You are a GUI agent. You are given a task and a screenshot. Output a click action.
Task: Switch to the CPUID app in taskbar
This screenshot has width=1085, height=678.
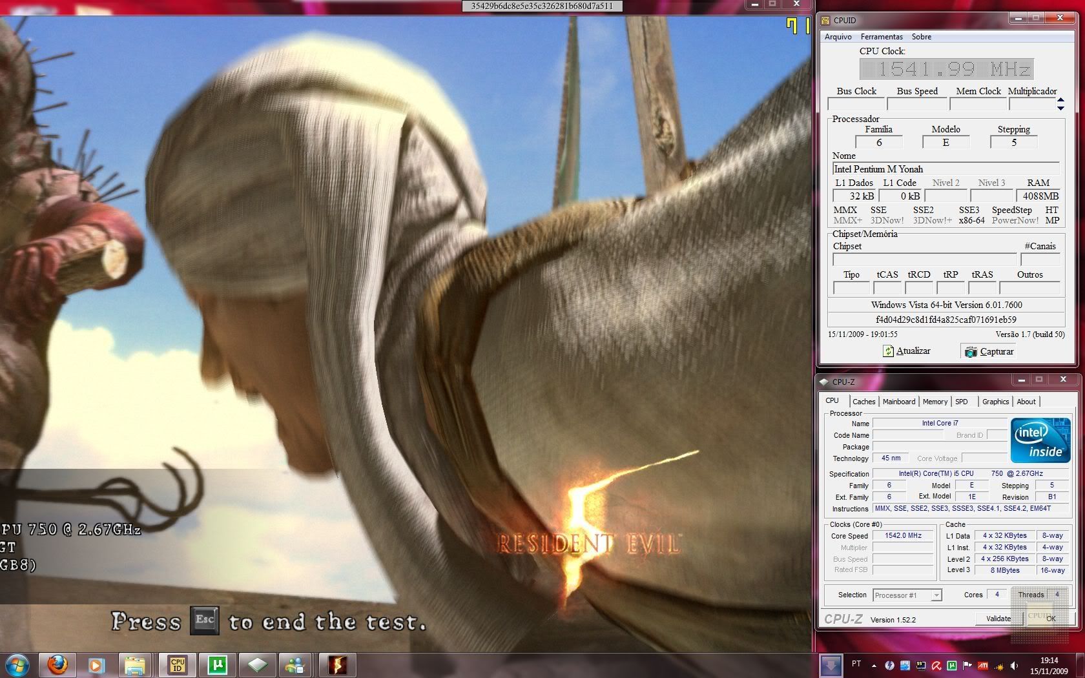pos(178,664)
